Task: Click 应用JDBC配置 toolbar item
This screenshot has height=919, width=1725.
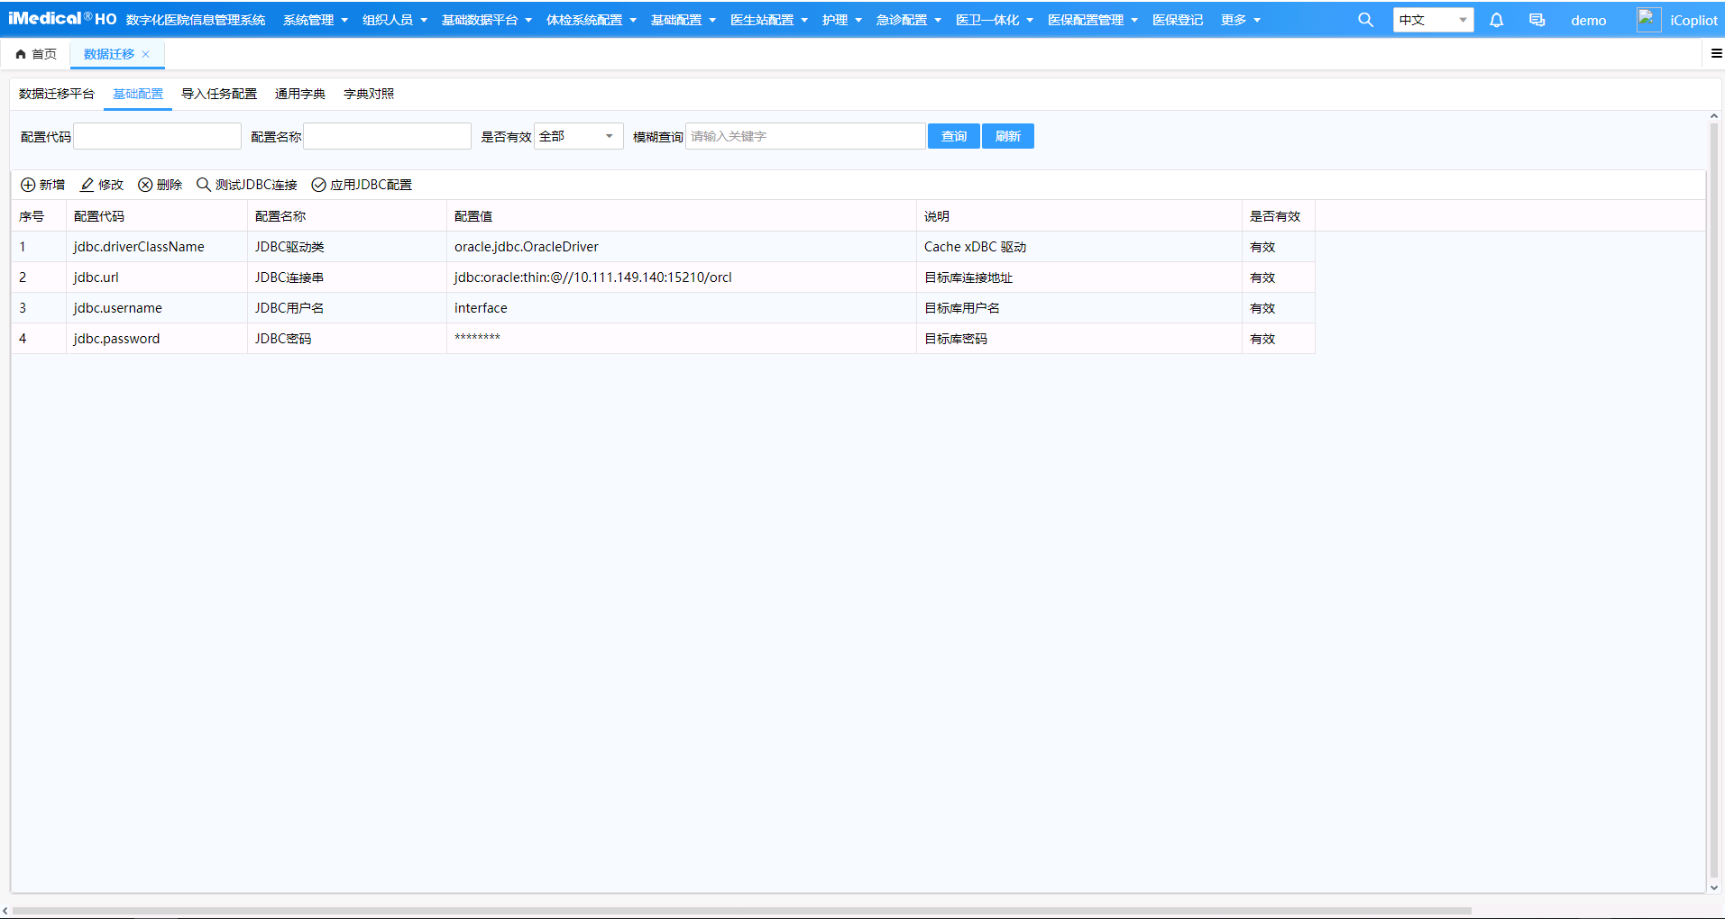Action: click(362, 185)
